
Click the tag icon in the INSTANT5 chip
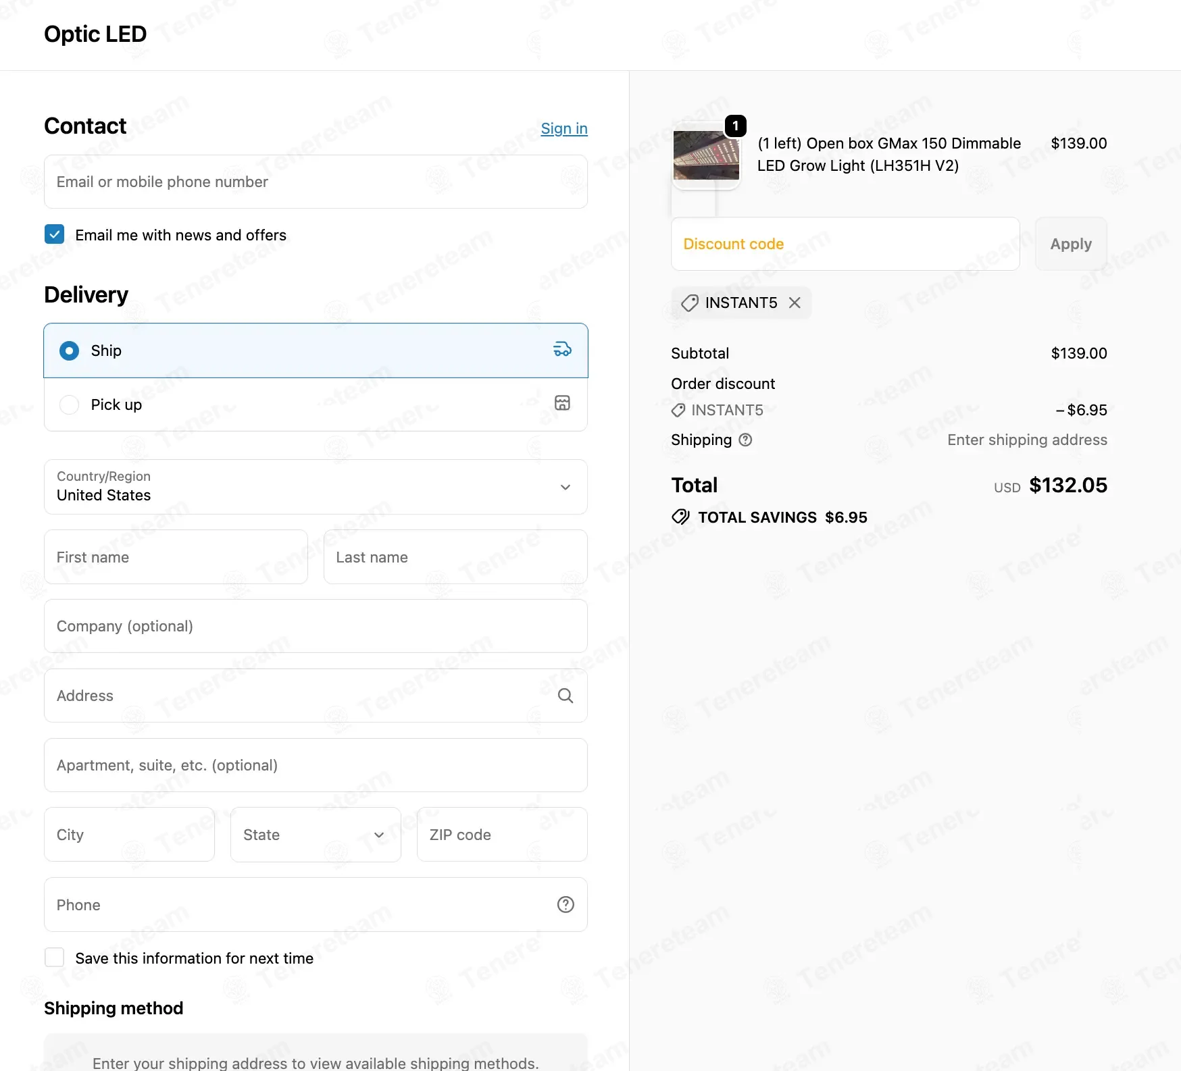[689, 303]
